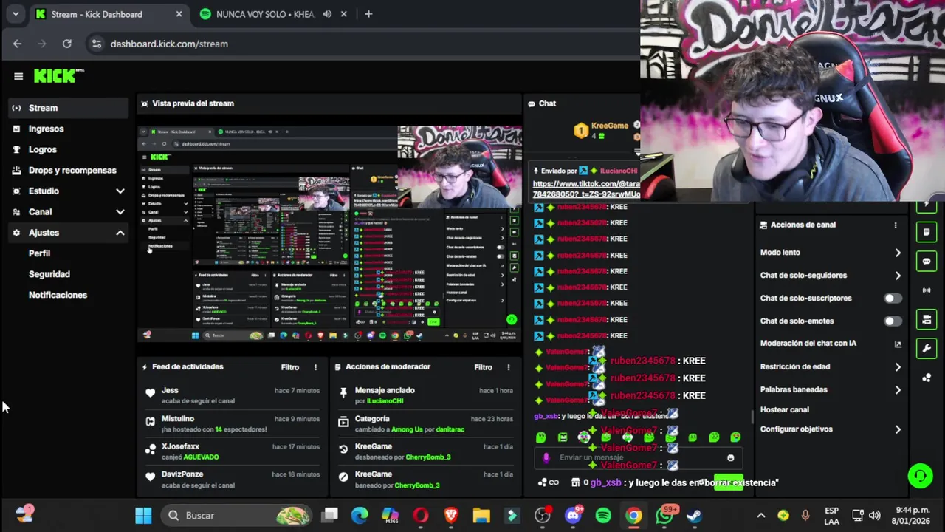
Task: Open WhatsApp from the taskbar
Action: pos(664,515)
